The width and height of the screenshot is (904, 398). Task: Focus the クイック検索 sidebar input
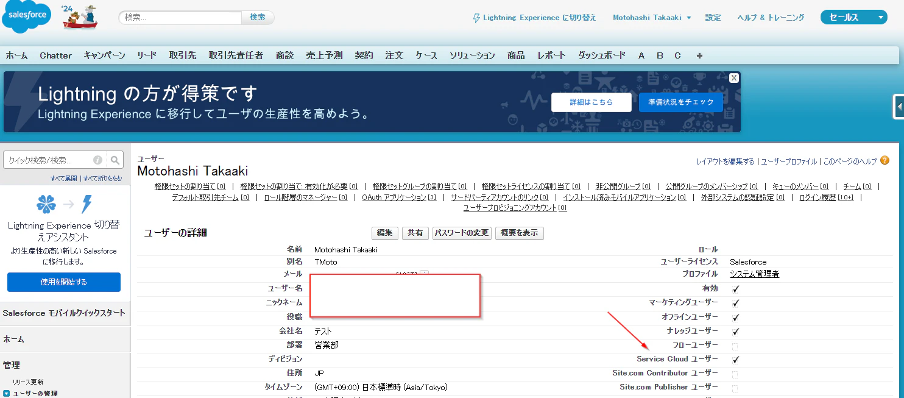click(55, 160)
